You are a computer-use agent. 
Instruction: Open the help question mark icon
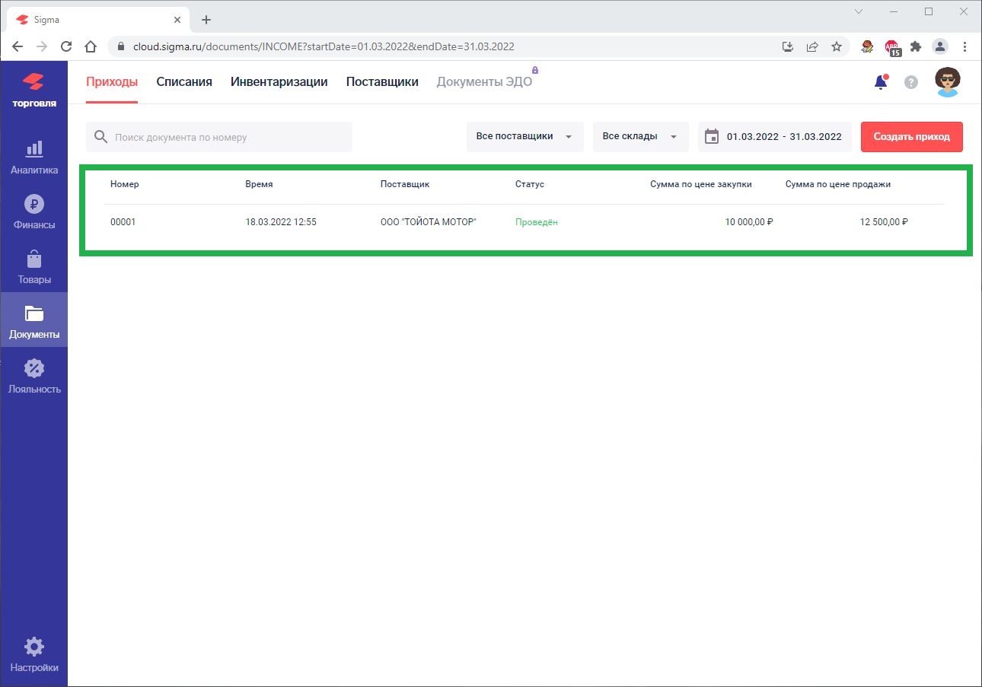(x=910, y=82)
